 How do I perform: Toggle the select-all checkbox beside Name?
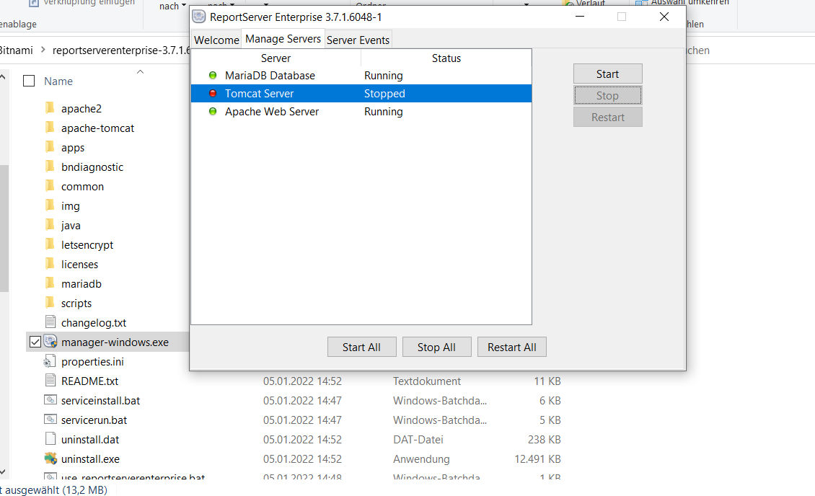pyautogui.click(x=29, y=81)
